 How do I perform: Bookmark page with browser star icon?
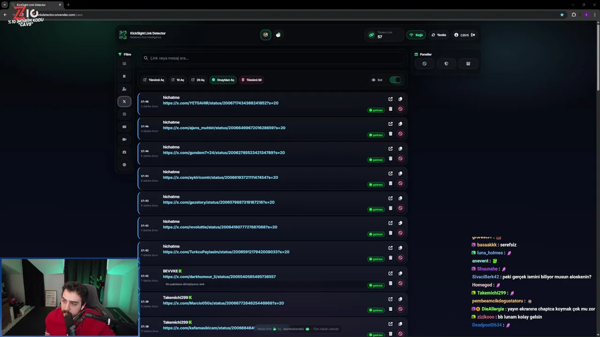(562, 15)
